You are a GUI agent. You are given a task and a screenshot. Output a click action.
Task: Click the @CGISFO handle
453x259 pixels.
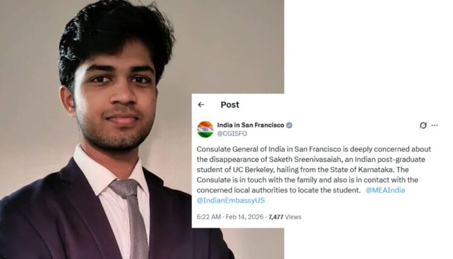[x=232, y=134]
